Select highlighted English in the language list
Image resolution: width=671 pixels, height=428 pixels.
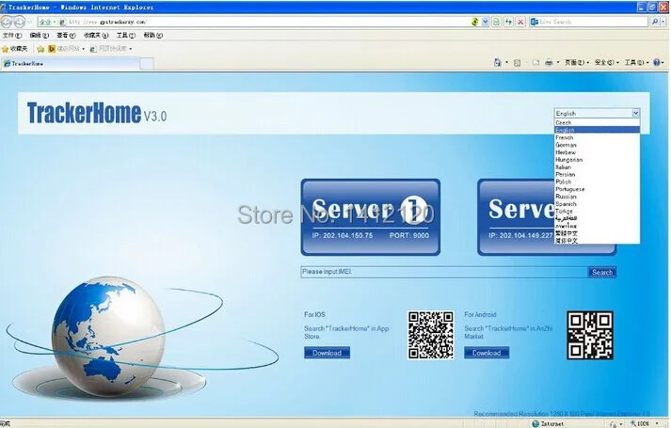click(x=597, y=130)
